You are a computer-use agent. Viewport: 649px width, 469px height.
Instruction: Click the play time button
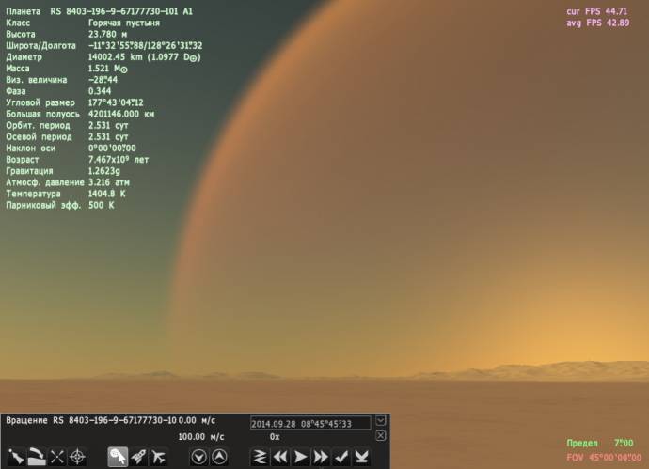[x=300, y=457]
